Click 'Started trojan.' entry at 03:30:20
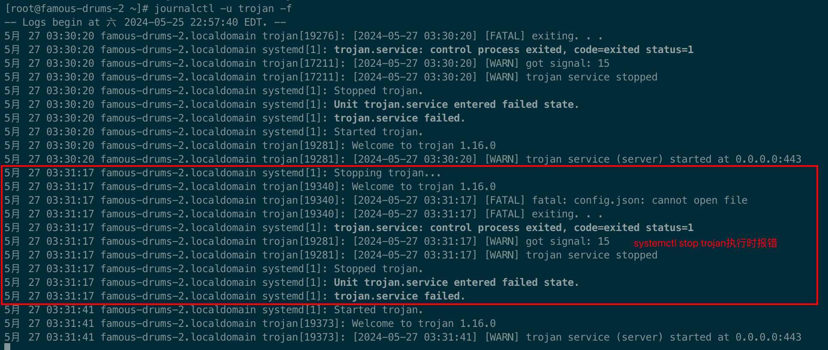The width and height of the screenshot is (828, 350). click(x=378, y=132)
